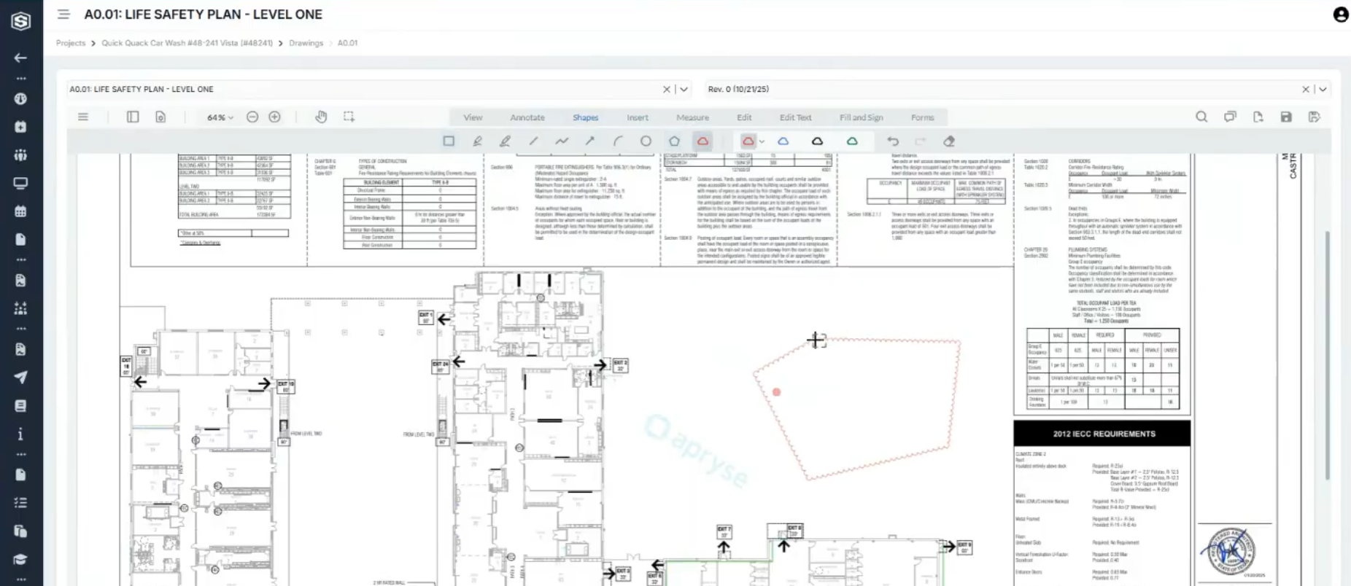The image size is (1351, 586).
Task: Switch to the Forms tab
Action: (922, 117)
